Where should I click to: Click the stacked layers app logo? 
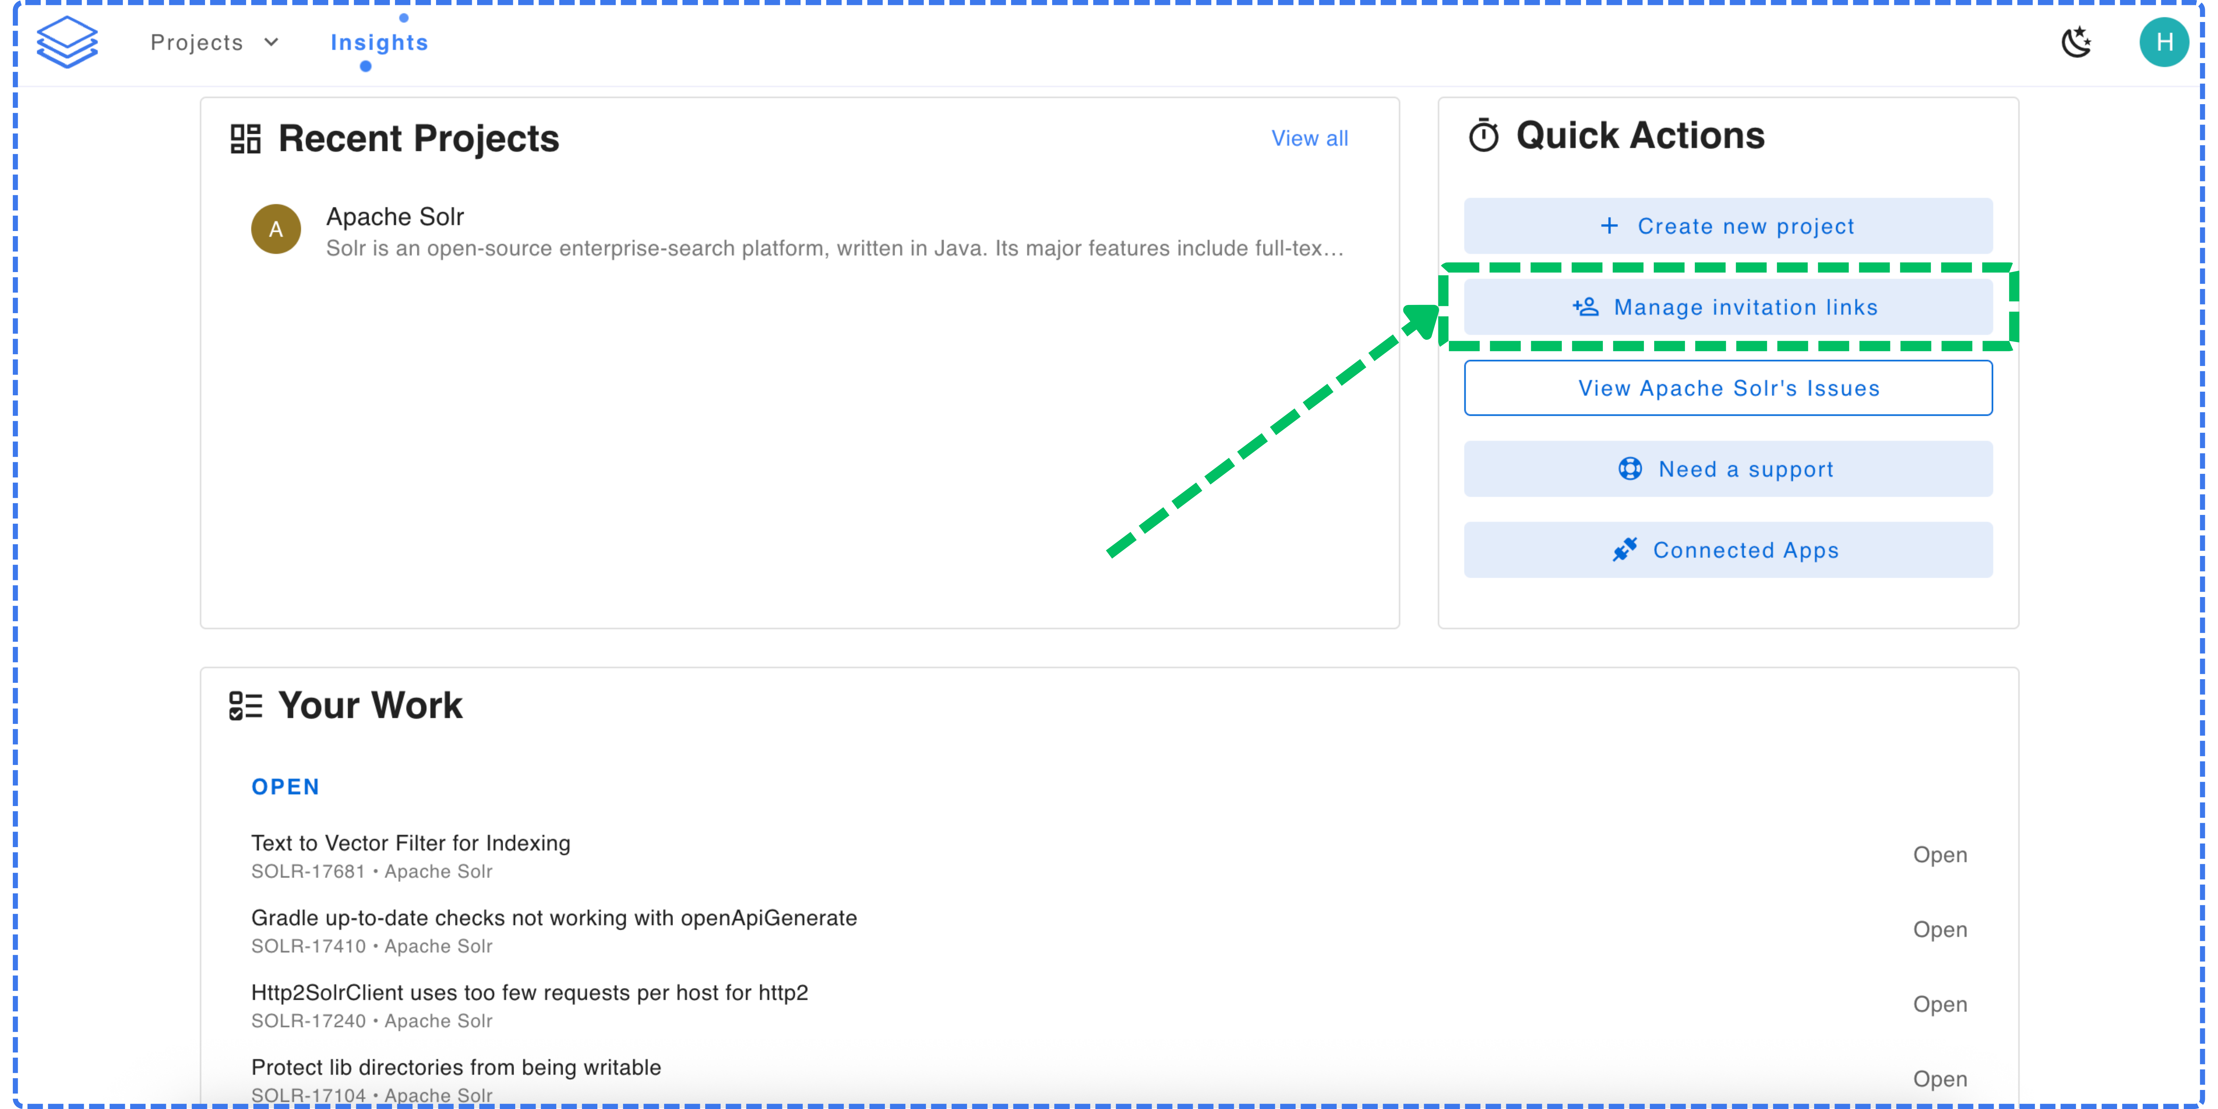point(67,42)
